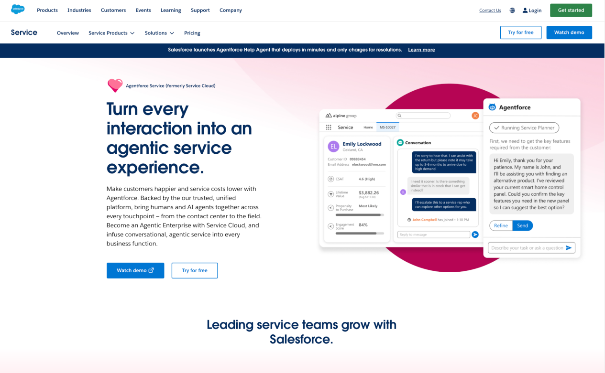The height and width of the screenshot is (373, 605).
Task: Open the globe language selector
Action: (x=512, y=10)
